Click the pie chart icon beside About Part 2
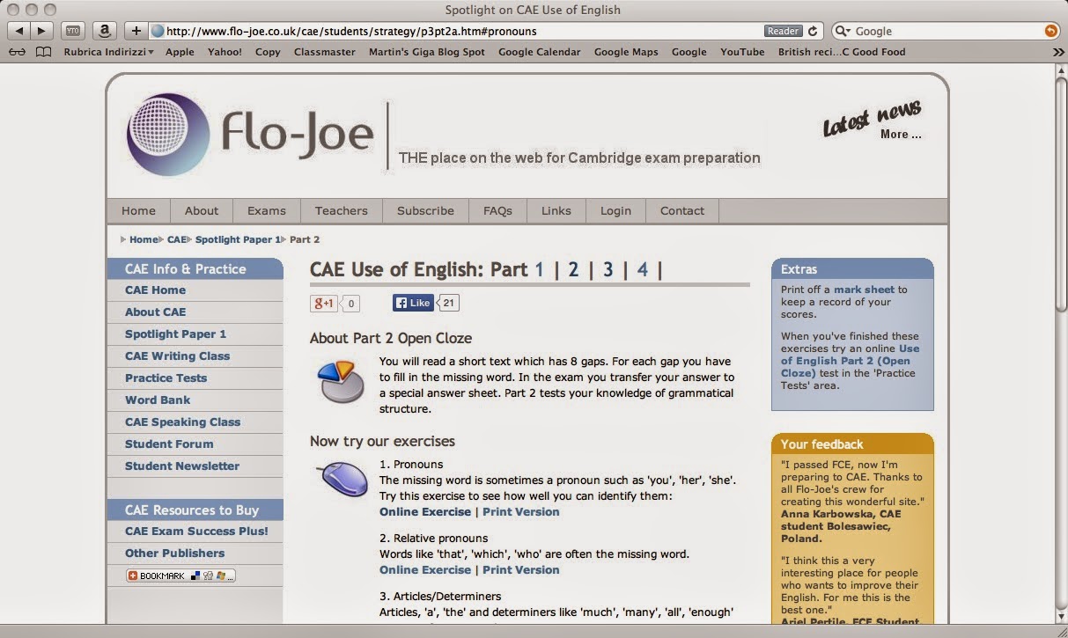Viewport: 1068px width, 638px height. (340, 381)
